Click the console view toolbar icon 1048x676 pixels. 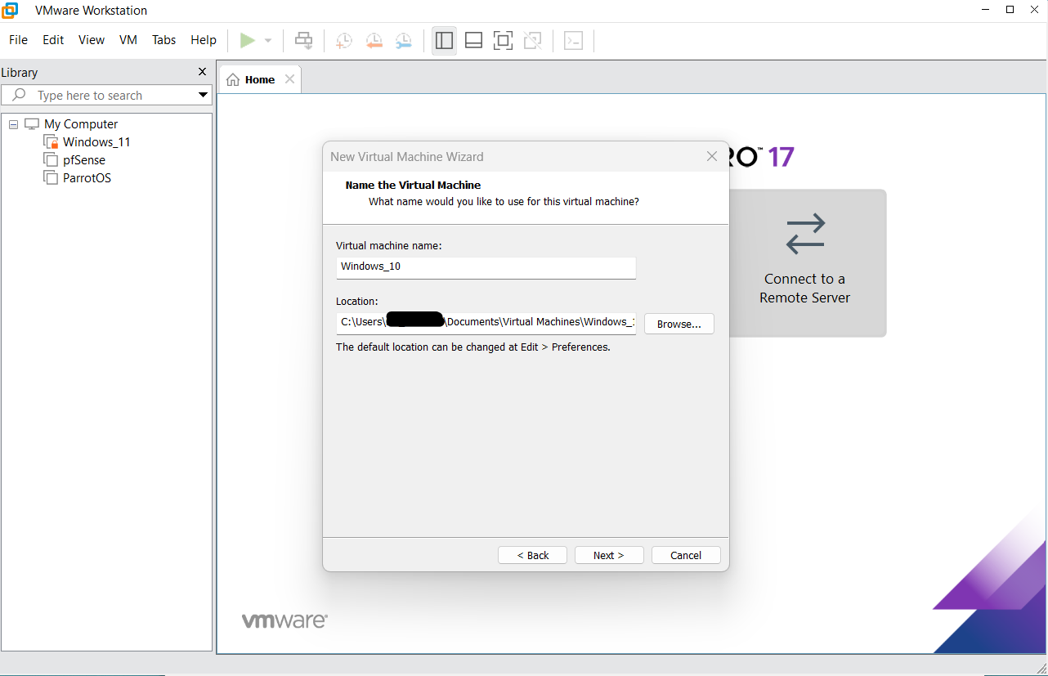(x=574, y=40)
